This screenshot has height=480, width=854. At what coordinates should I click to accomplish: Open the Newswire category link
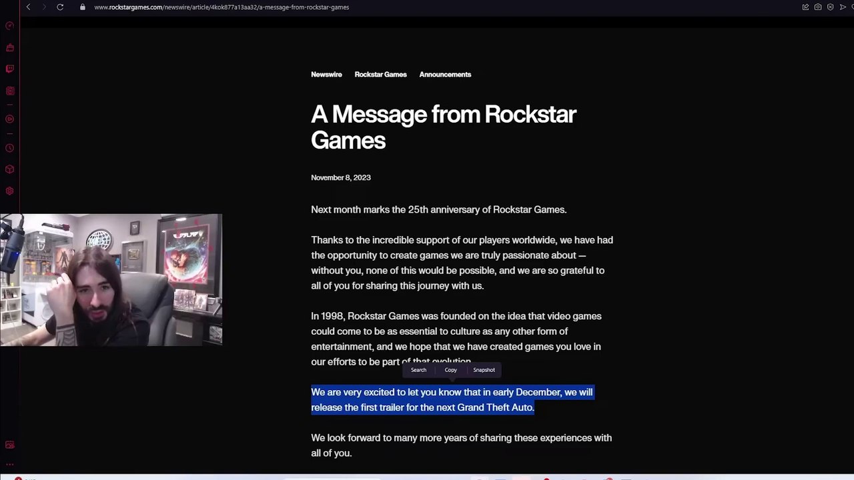326,75
